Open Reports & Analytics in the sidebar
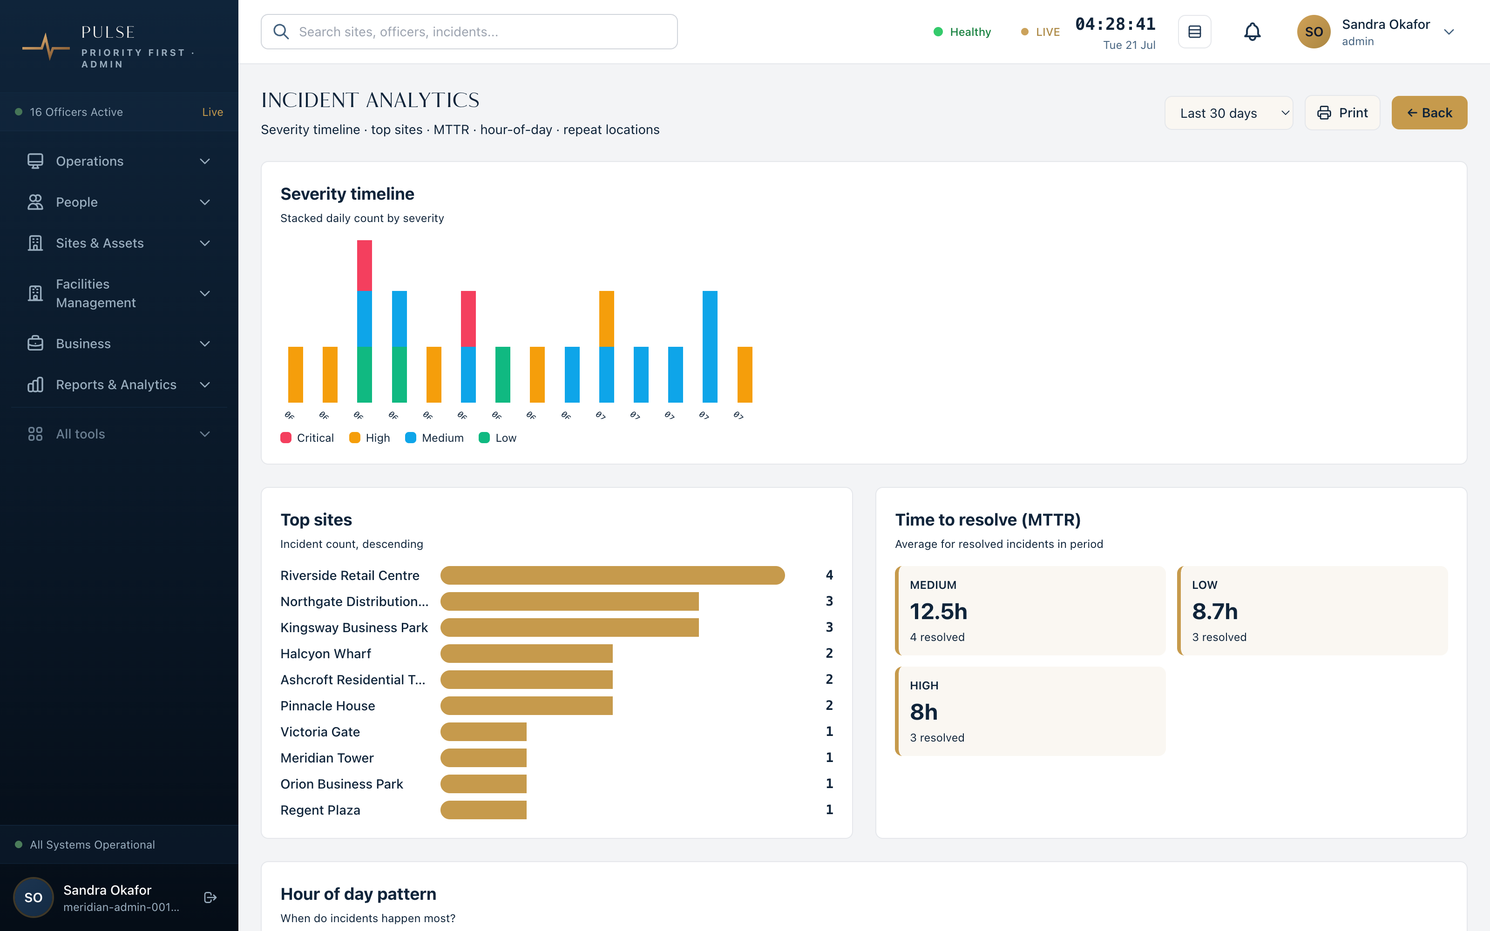Viewport: 1490px width, 931px height. tap(119, 385)
